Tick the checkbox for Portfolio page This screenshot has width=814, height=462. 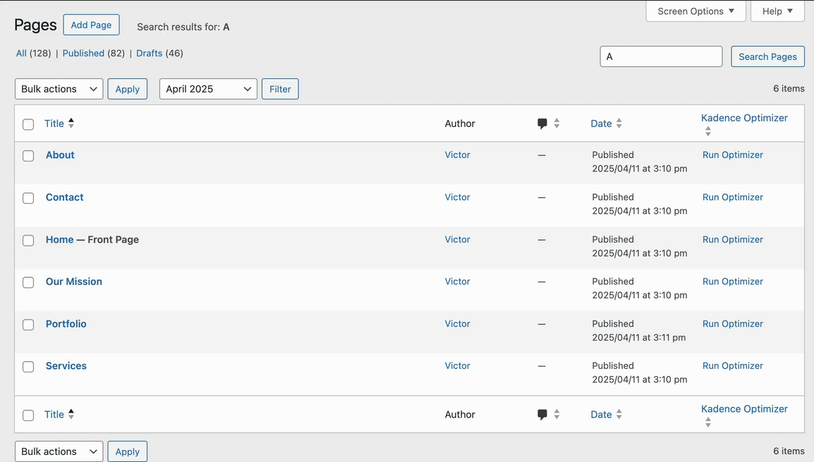pyautogui.click(x=28, y=325)
